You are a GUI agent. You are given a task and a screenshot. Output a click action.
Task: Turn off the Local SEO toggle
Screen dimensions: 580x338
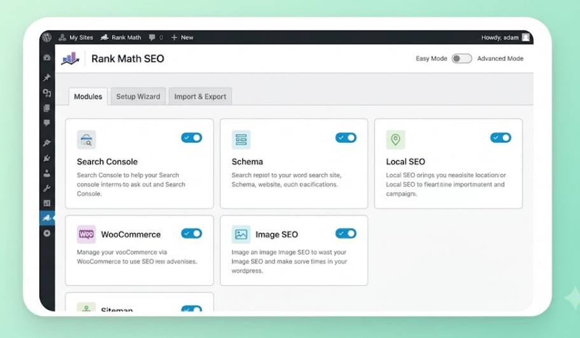(x=501, y=137)
